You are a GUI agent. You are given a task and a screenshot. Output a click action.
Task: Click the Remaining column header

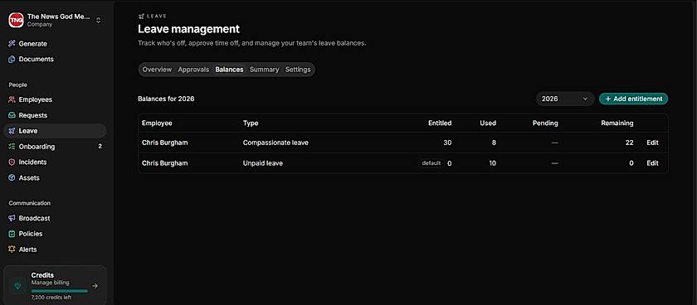617,123
